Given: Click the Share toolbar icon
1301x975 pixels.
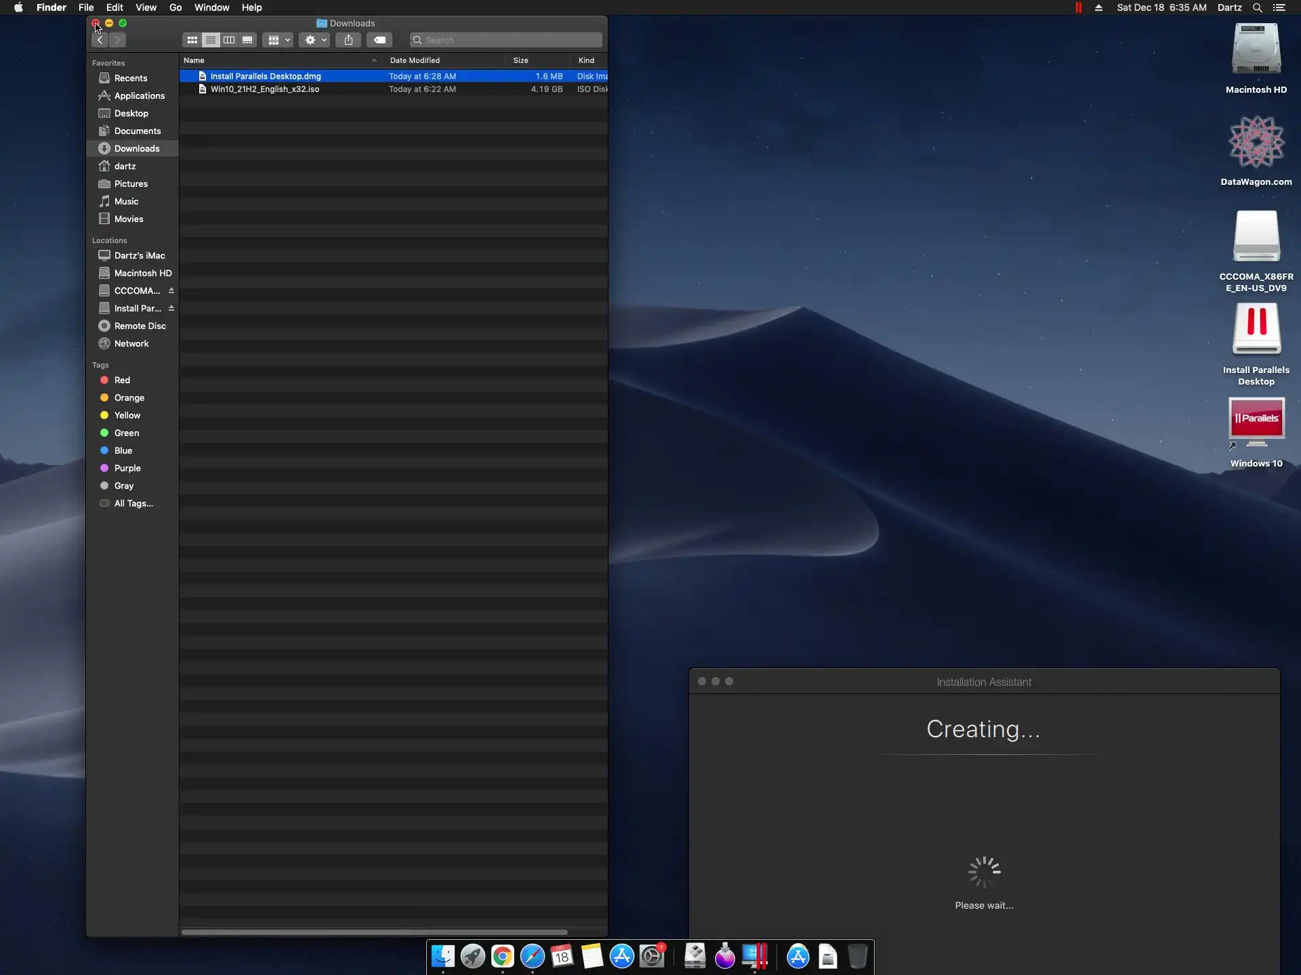Looking at the screenshot, I should pyautogui.click(x=348, y=40).
